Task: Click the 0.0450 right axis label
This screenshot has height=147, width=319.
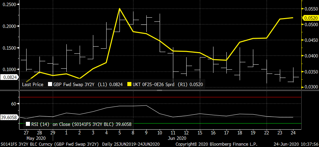Action: click(311, 40)
